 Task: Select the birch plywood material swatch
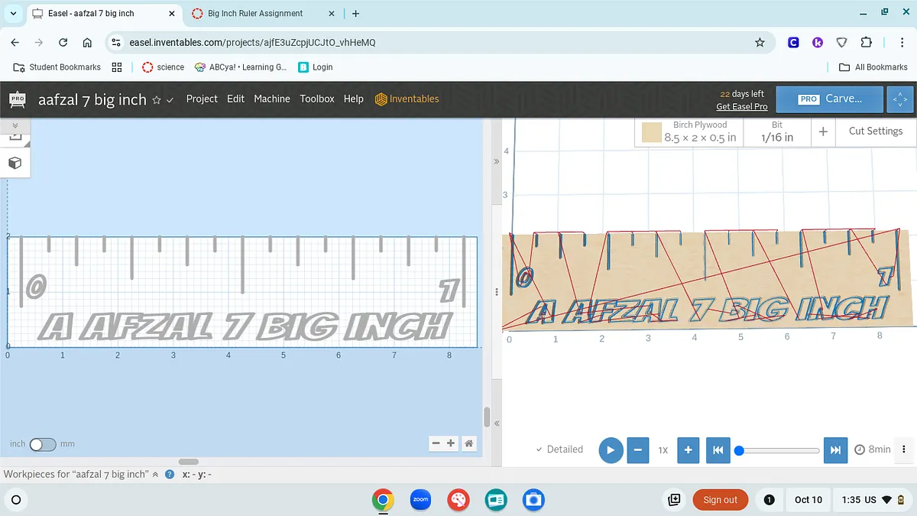651,133
